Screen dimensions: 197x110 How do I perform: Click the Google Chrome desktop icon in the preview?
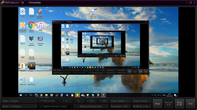(x=31, y=27)
